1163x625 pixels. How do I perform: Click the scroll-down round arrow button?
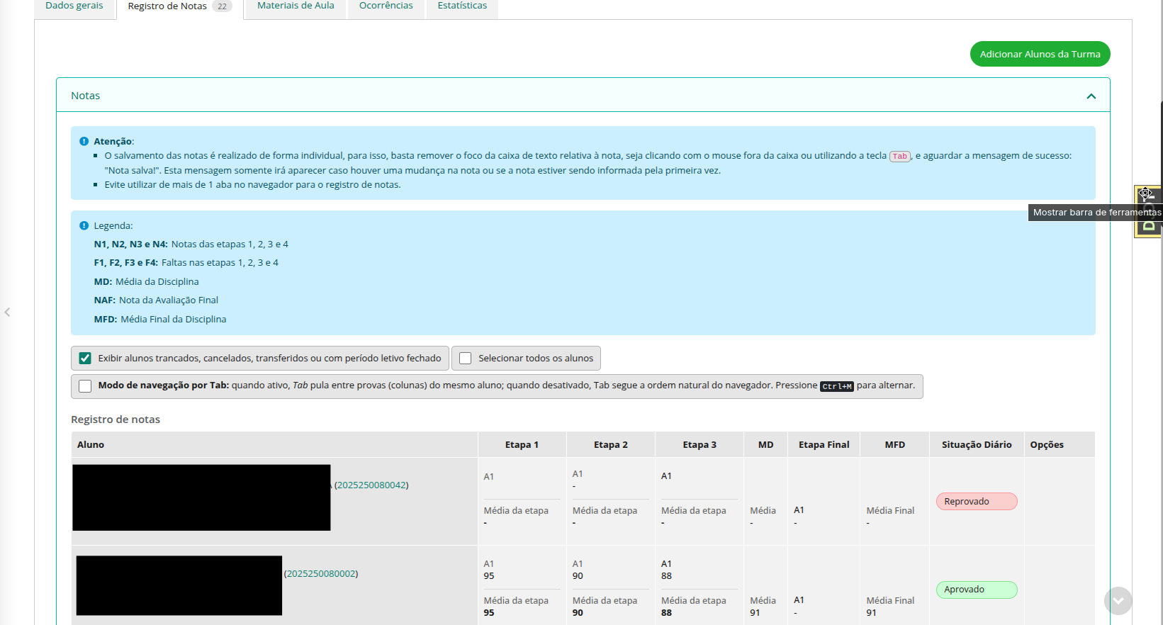(x=1118, y=601)
